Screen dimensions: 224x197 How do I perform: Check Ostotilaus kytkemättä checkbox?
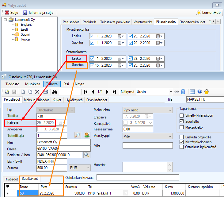click(182, 147)
